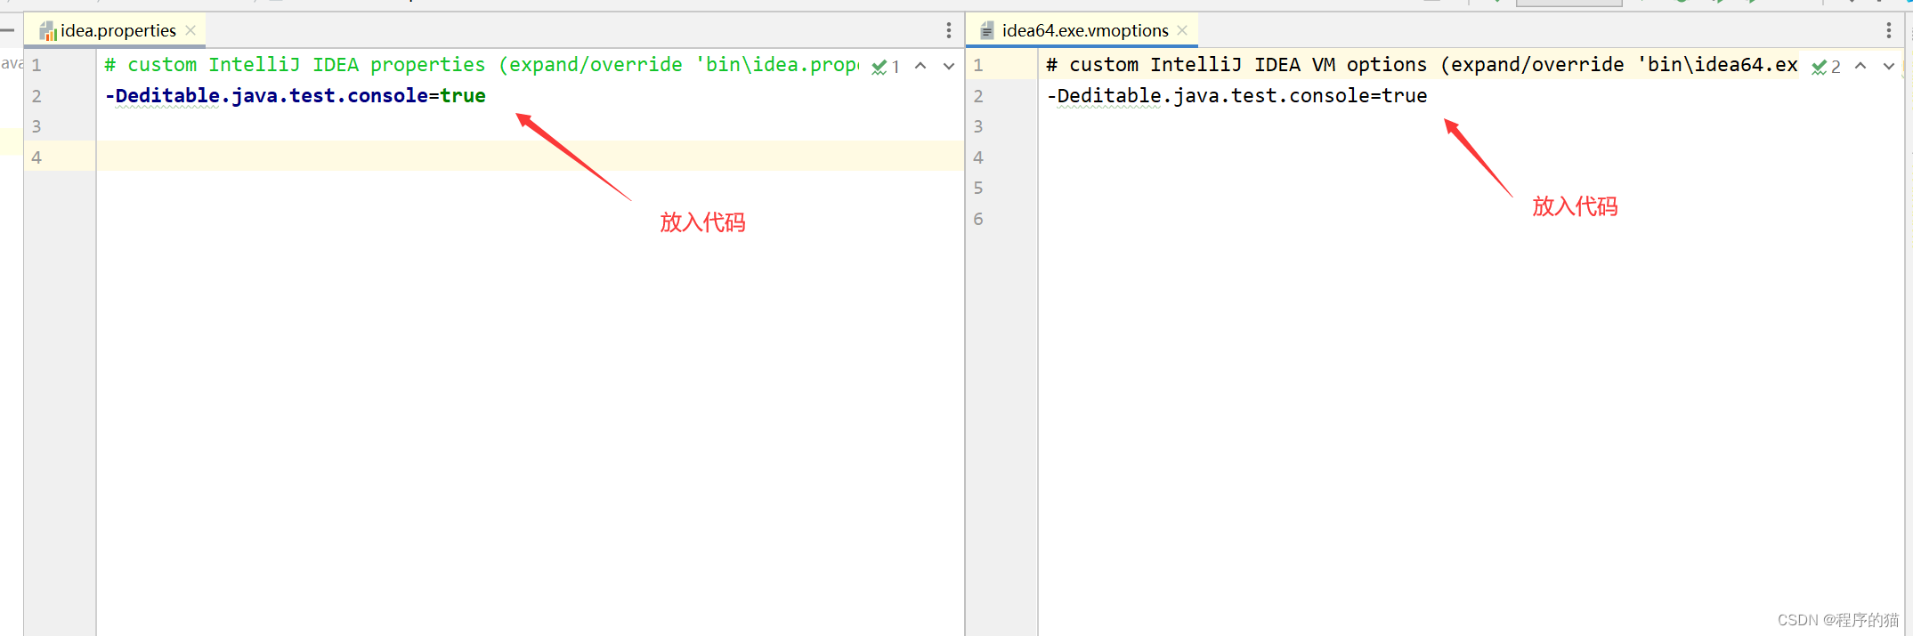Close the idea.properties tab

point(190,30)
